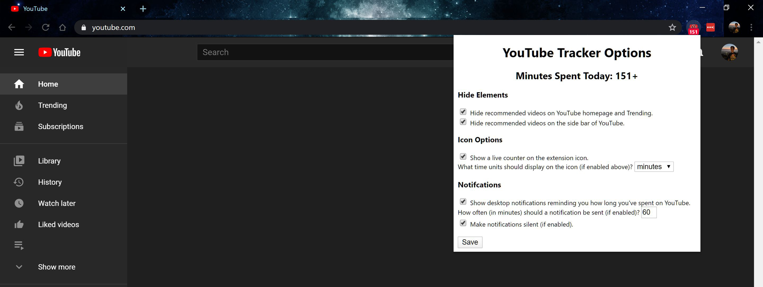This screenshot has height=287, width=763.
Task: Open the Chrome three-dot menu
Action: pyautogui.click(x=751, y=27)
